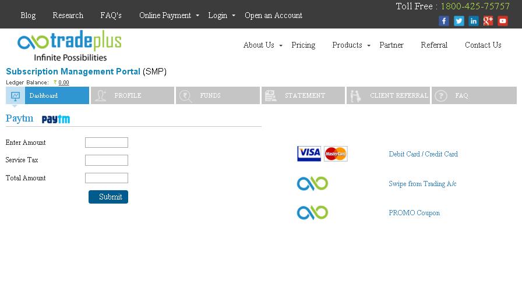Open the FAQ's top menu item

[x=111, y=15]
